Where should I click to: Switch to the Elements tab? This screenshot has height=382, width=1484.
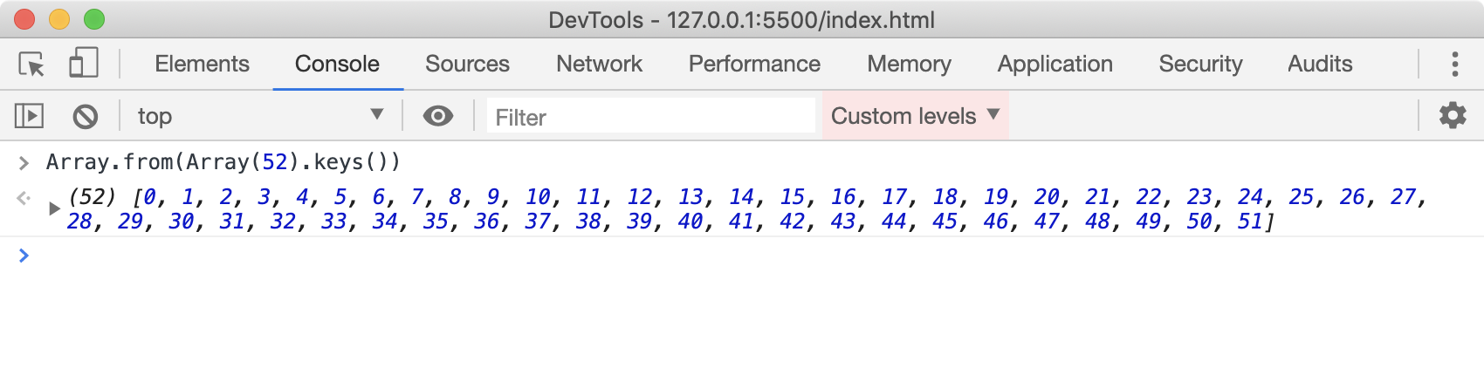[x=202, y=64]
